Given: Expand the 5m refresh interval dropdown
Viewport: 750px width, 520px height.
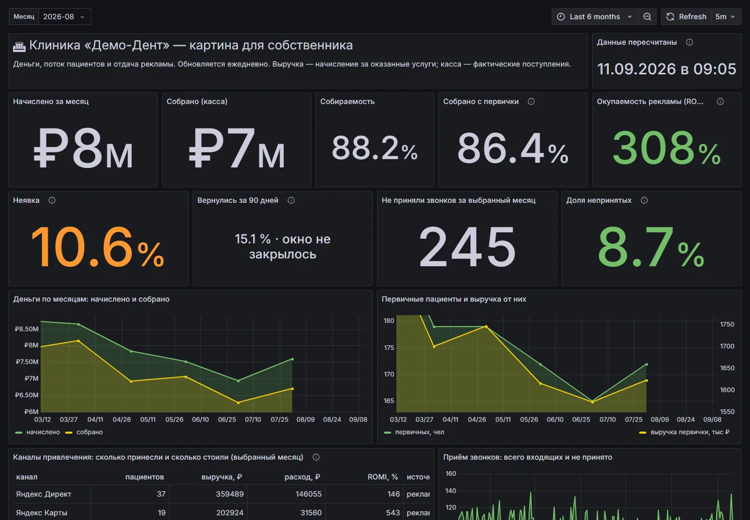Looking at the screenshot, I should (726, 17).
